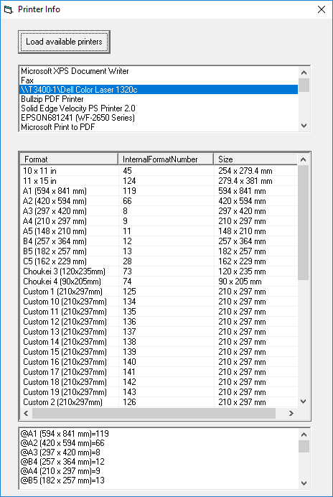The width and height of the screenshot is (333, 497).
Task: Sort by the Format column header
Action: coord(69,159)
